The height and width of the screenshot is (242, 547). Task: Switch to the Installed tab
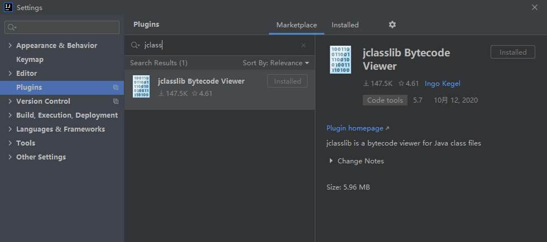coord(345,25)
